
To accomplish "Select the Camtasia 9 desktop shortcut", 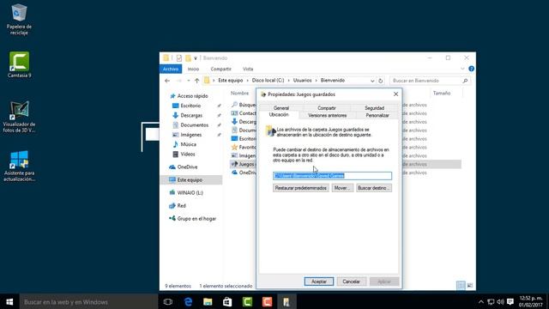I will 19,65.
